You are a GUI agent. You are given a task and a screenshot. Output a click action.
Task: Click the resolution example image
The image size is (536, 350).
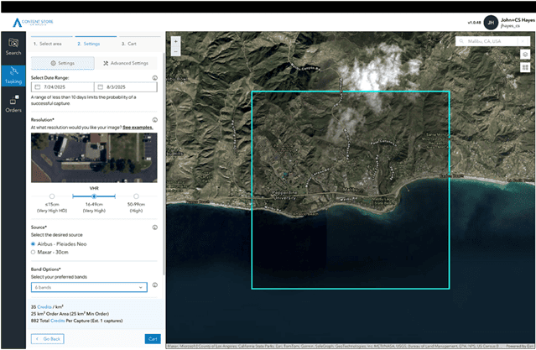pyautogui.click(x=94, y=158)
